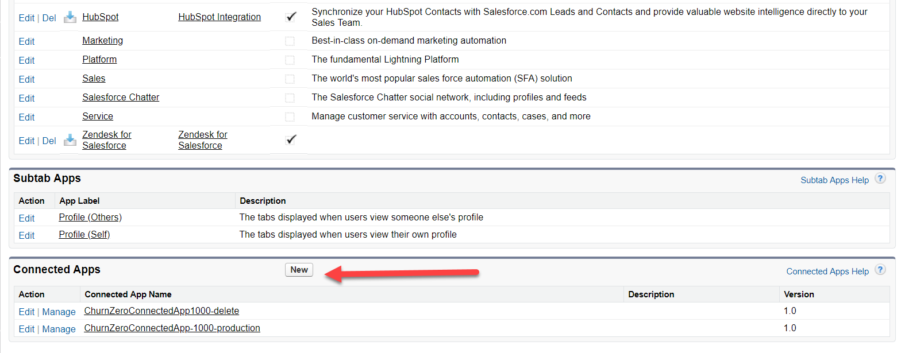This screenshot has height=353, width=901.
Task: Edit the Service app
Action: coord(26,117)
